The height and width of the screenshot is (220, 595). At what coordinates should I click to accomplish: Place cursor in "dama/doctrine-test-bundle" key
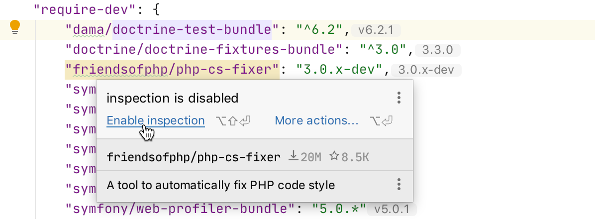(169, 30)
